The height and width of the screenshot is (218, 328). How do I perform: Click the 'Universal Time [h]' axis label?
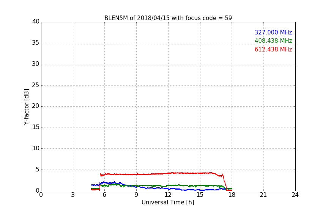[168, 202]
